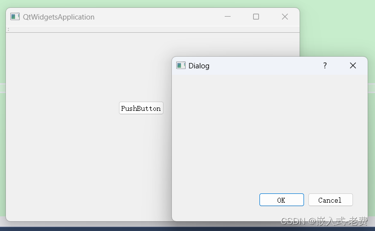Image resolution: width=375 pixels, height=231 pixels.
Task: Click the PushButton in main window
Action: pos(141,108)
